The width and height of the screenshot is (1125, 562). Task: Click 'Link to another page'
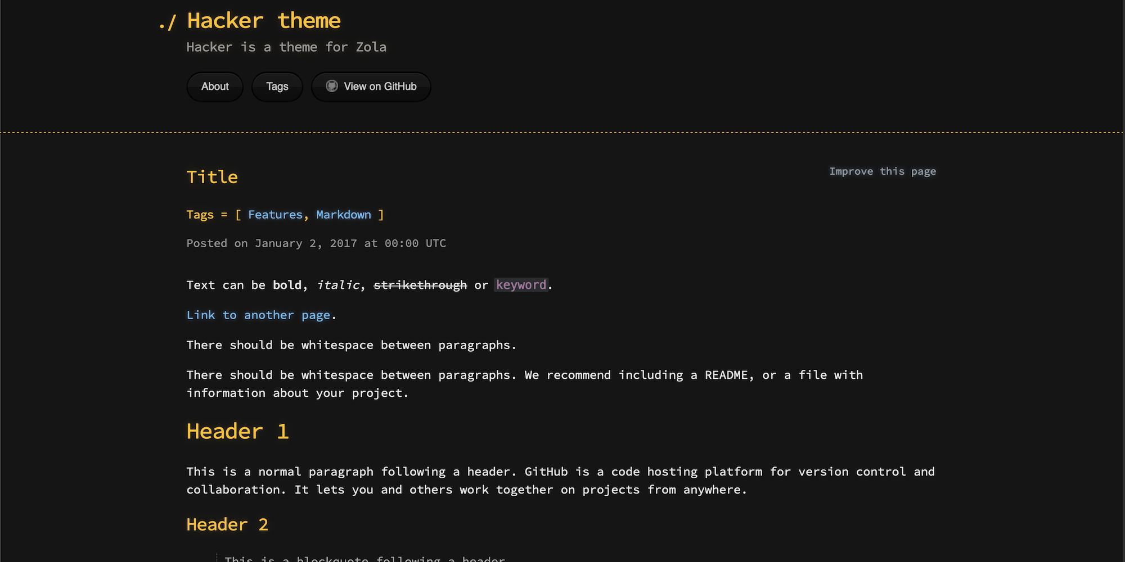(x=259, y=315)
